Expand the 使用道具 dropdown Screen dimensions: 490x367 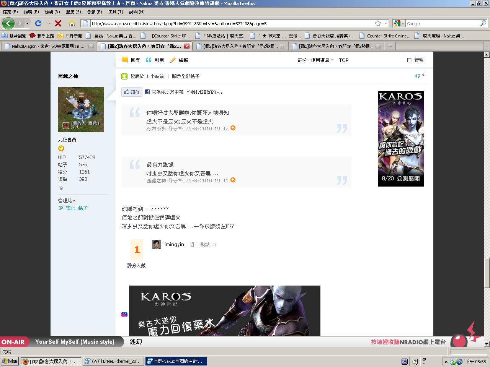(x=322, y=60)
